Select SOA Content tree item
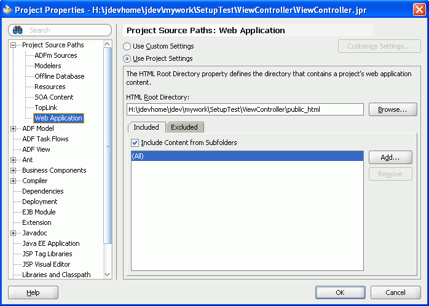The width and height of the screenshot is (429, 306). [54, 97]
